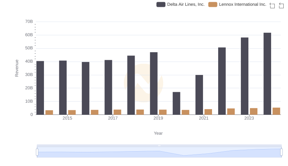Select the 2017 Lennox International bar
Viewport: 288px width, 166px height.
point(117,112)
